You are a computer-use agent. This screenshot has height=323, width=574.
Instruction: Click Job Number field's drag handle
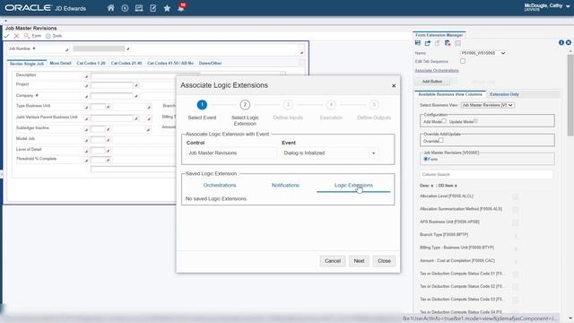click(66, 49)
